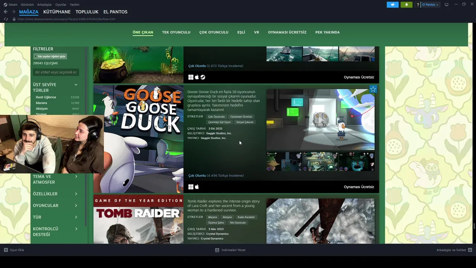
Task: Click the Windows icon on the top game card
Action: pyautogui.click(x=191, y=77)
